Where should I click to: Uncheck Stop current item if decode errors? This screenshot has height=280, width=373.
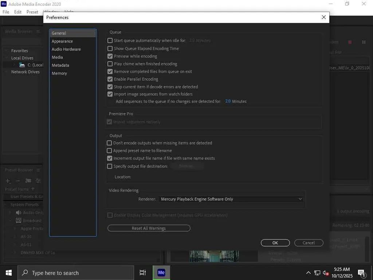(x=110, y=87)
